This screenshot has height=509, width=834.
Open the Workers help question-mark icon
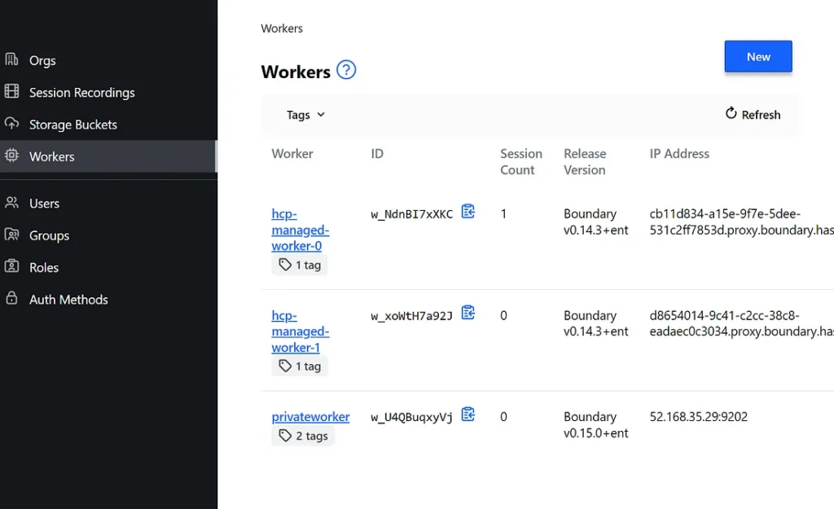coord(346,70)
